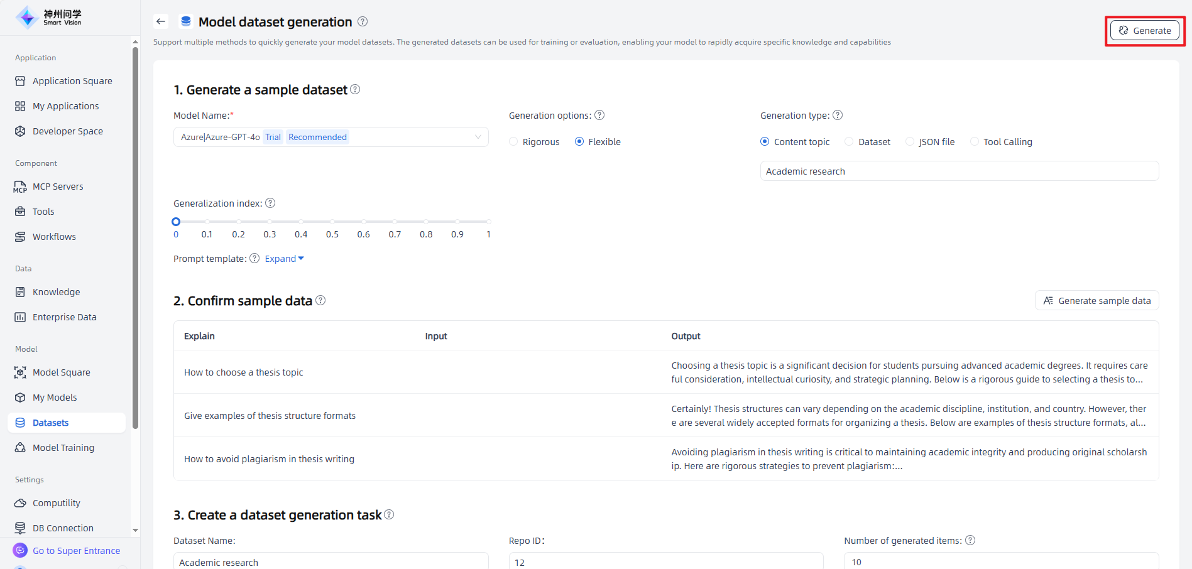Select Tool Calling generation type
The width and height of the screenshot is (1192, 569).
[x=975, y=142]
